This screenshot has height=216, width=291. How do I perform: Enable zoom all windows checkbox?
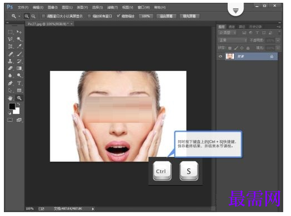[x=89, y=16]
